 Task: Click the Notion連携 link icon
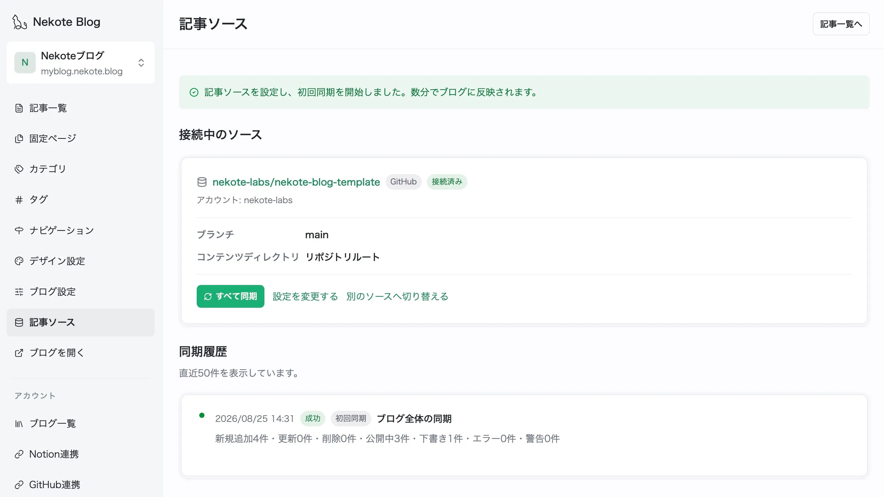(19, 454)
